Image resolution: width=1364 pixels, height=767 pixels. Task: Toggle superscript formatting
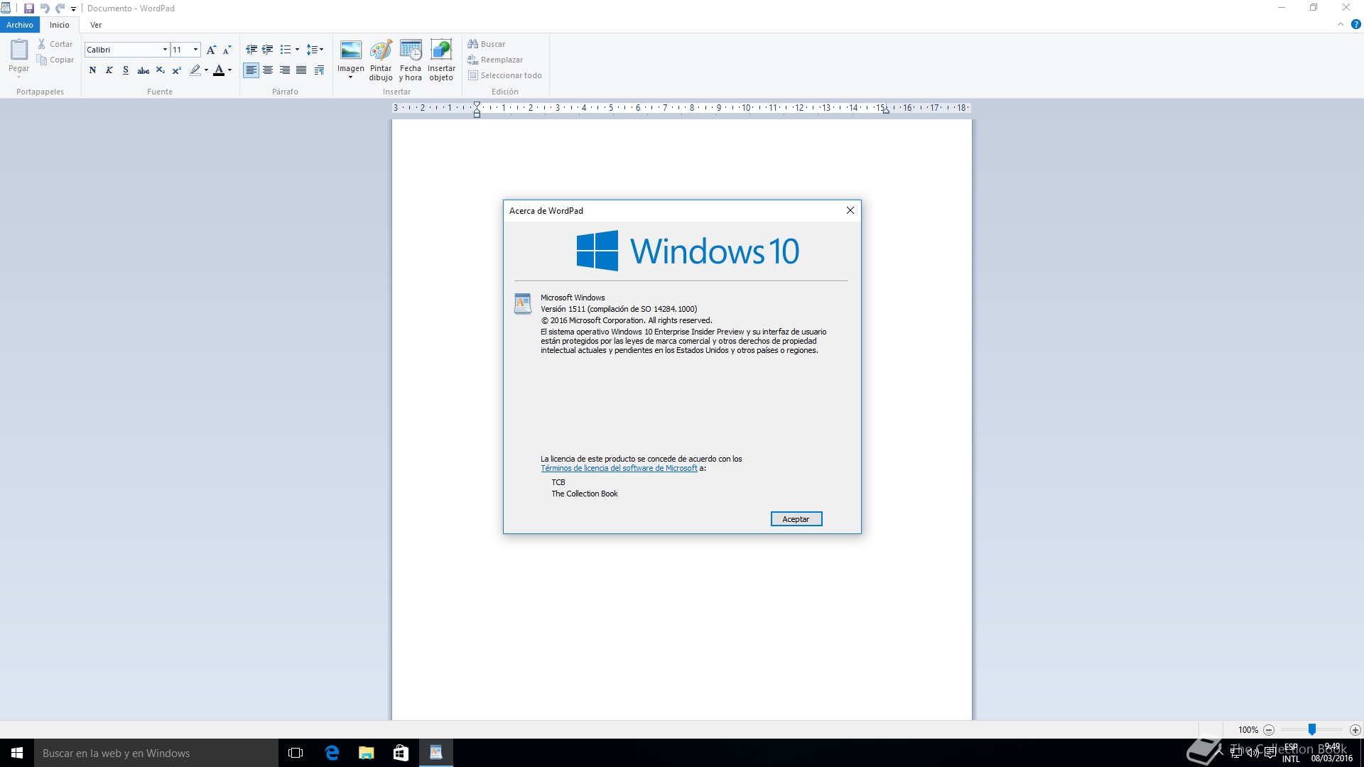pos(177,70)
